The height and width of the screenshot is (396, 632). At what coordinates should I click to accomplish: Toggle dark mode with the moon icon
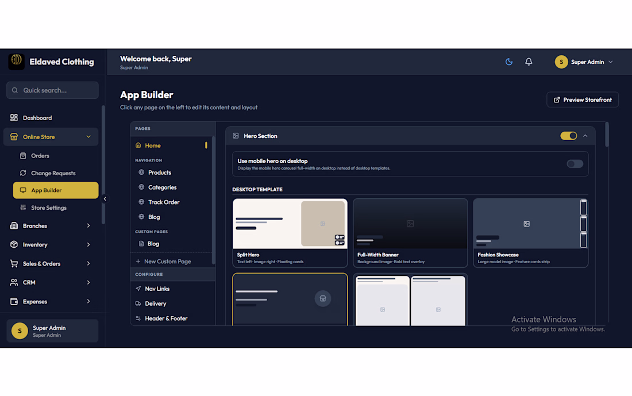point(509,61)
